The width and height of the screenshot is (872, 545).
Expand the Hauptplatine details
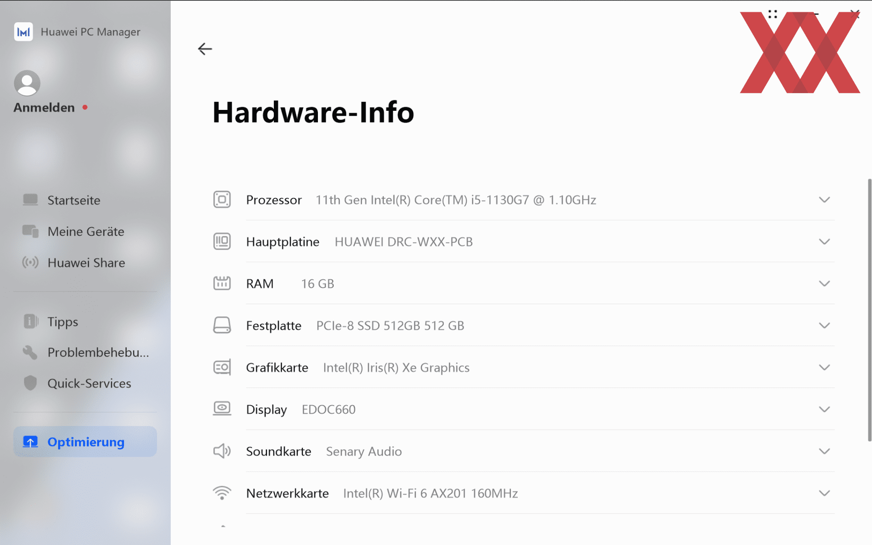point(824,242)
